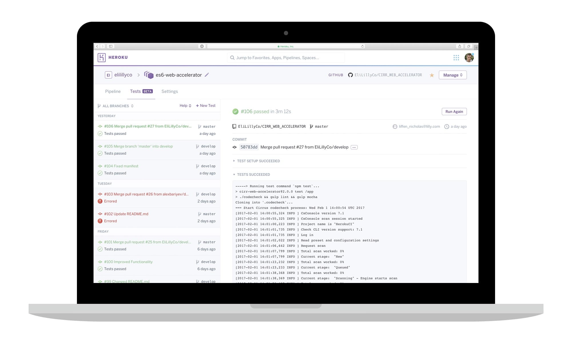The height and width of the screenshot is (343, 572).
Task: Click the browser back arrow
Action: pyautogui.click(x=97, y=46)
